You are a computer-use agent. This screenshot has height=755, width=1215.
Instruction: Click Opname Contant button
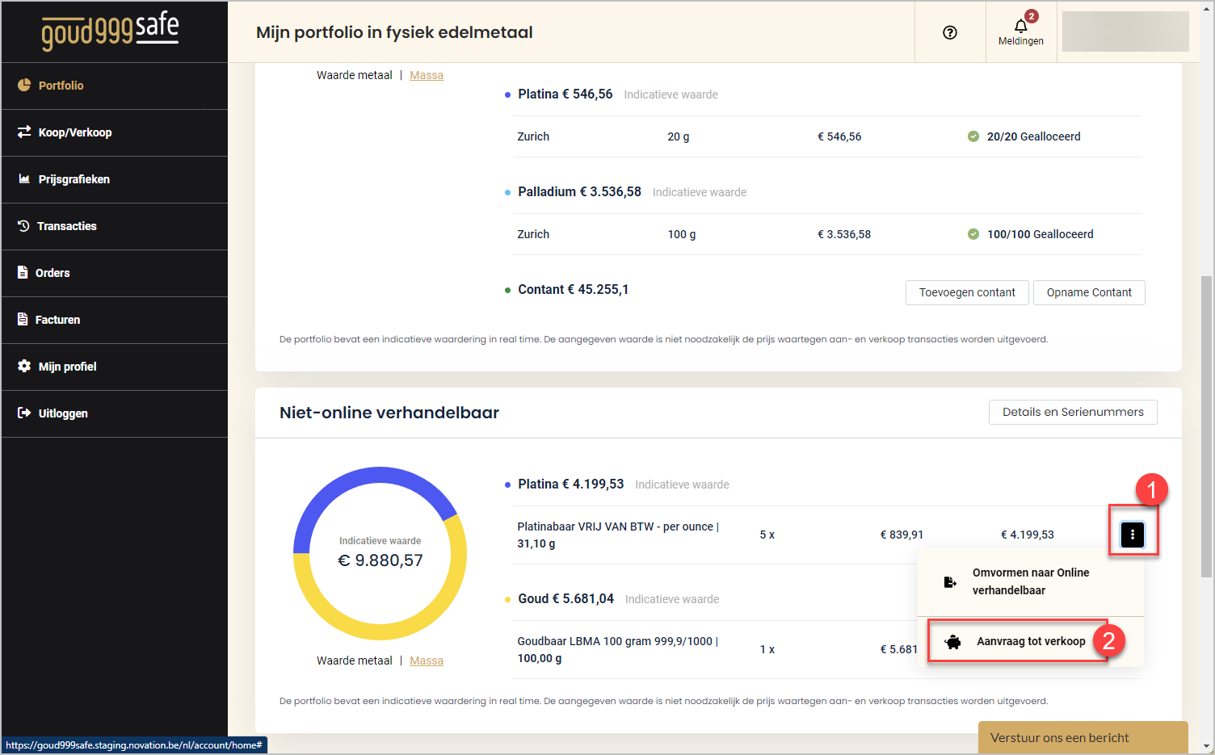click(x=1089, y=292)
